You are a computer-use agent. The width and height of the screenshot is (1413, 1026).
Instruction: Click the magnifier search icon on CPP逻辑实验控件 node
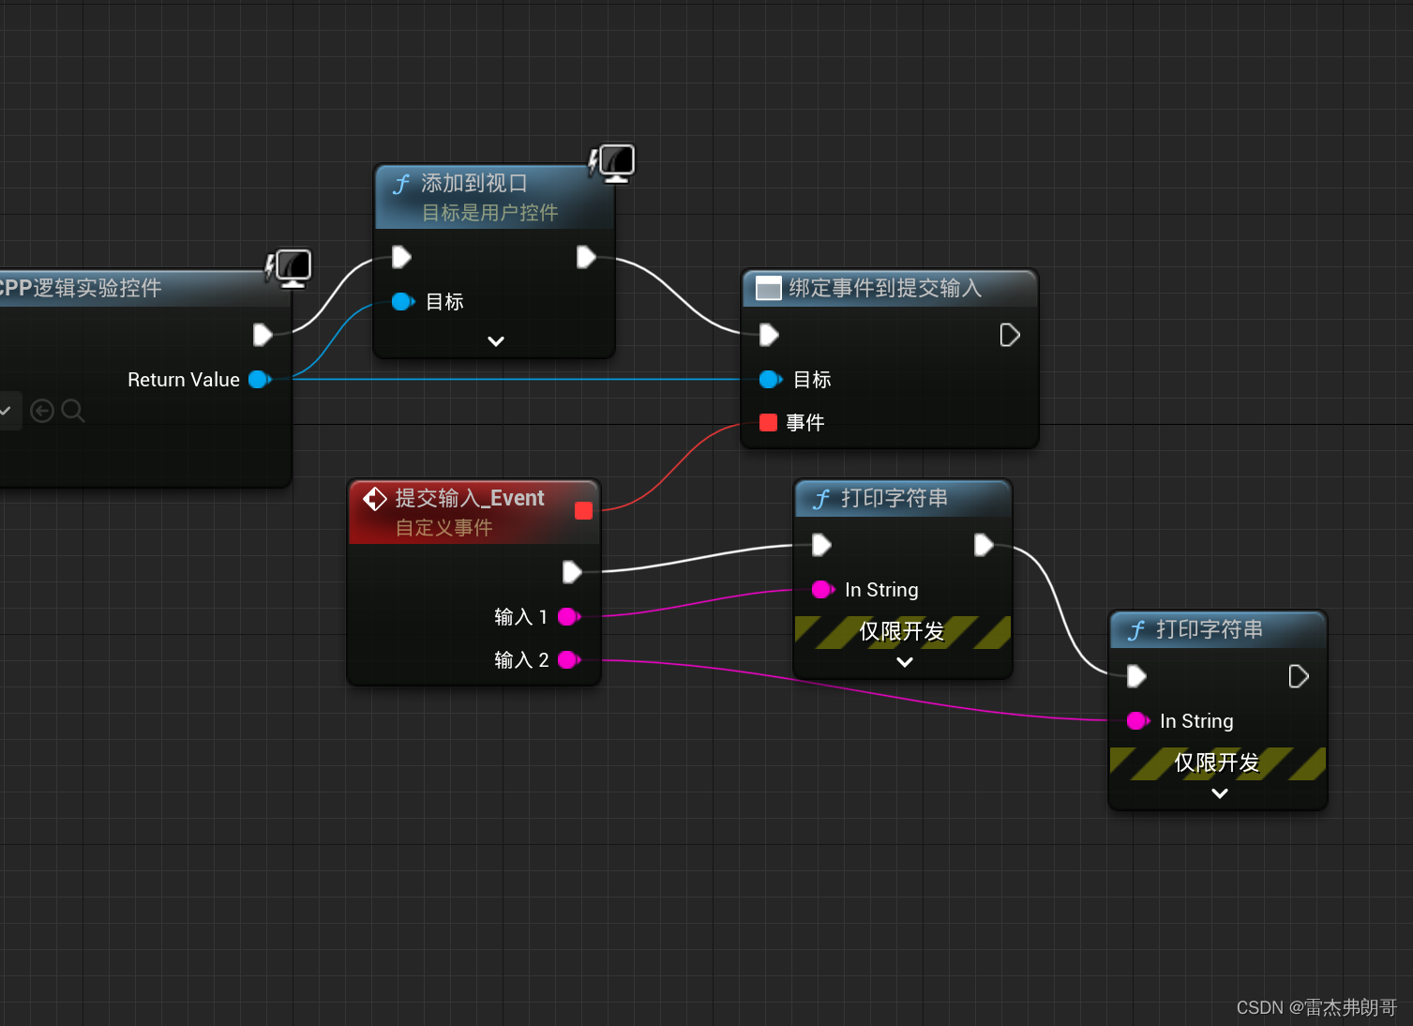coord(72,411)
